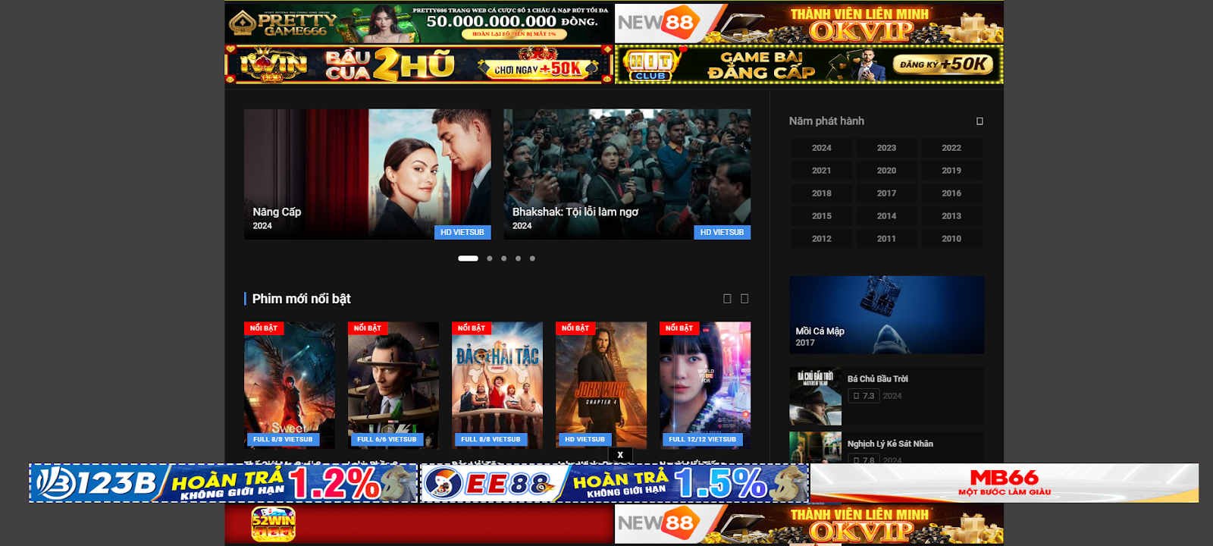The height and width of the screenshot is (546, 1213).
Task: Choose year 2016 filter
Action: pyautogui.click(x=951, y=193)
